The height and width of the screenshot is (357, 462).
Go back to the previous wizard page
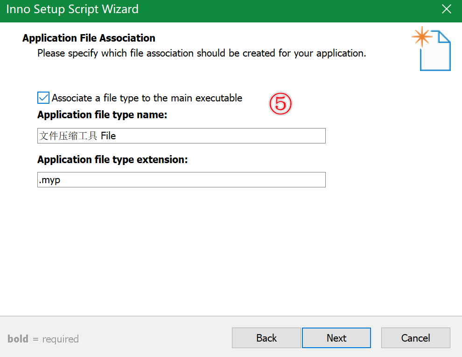pyautogui.click(x=266, y=338)
